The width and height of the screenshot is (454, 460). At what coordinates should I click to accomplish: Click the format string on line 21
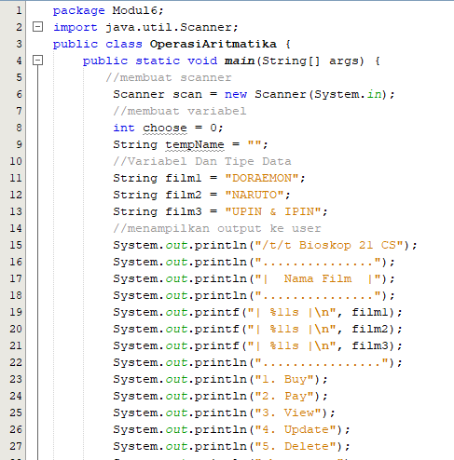click(x=292, y=345)
